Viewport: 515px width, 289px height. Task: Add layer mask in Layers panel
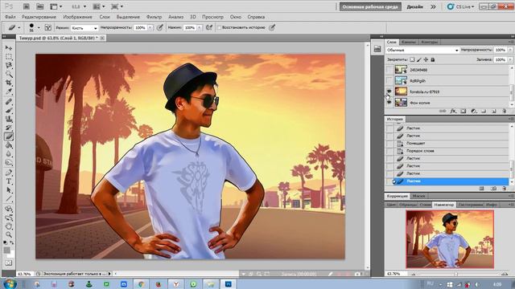[x=463, y=111]
